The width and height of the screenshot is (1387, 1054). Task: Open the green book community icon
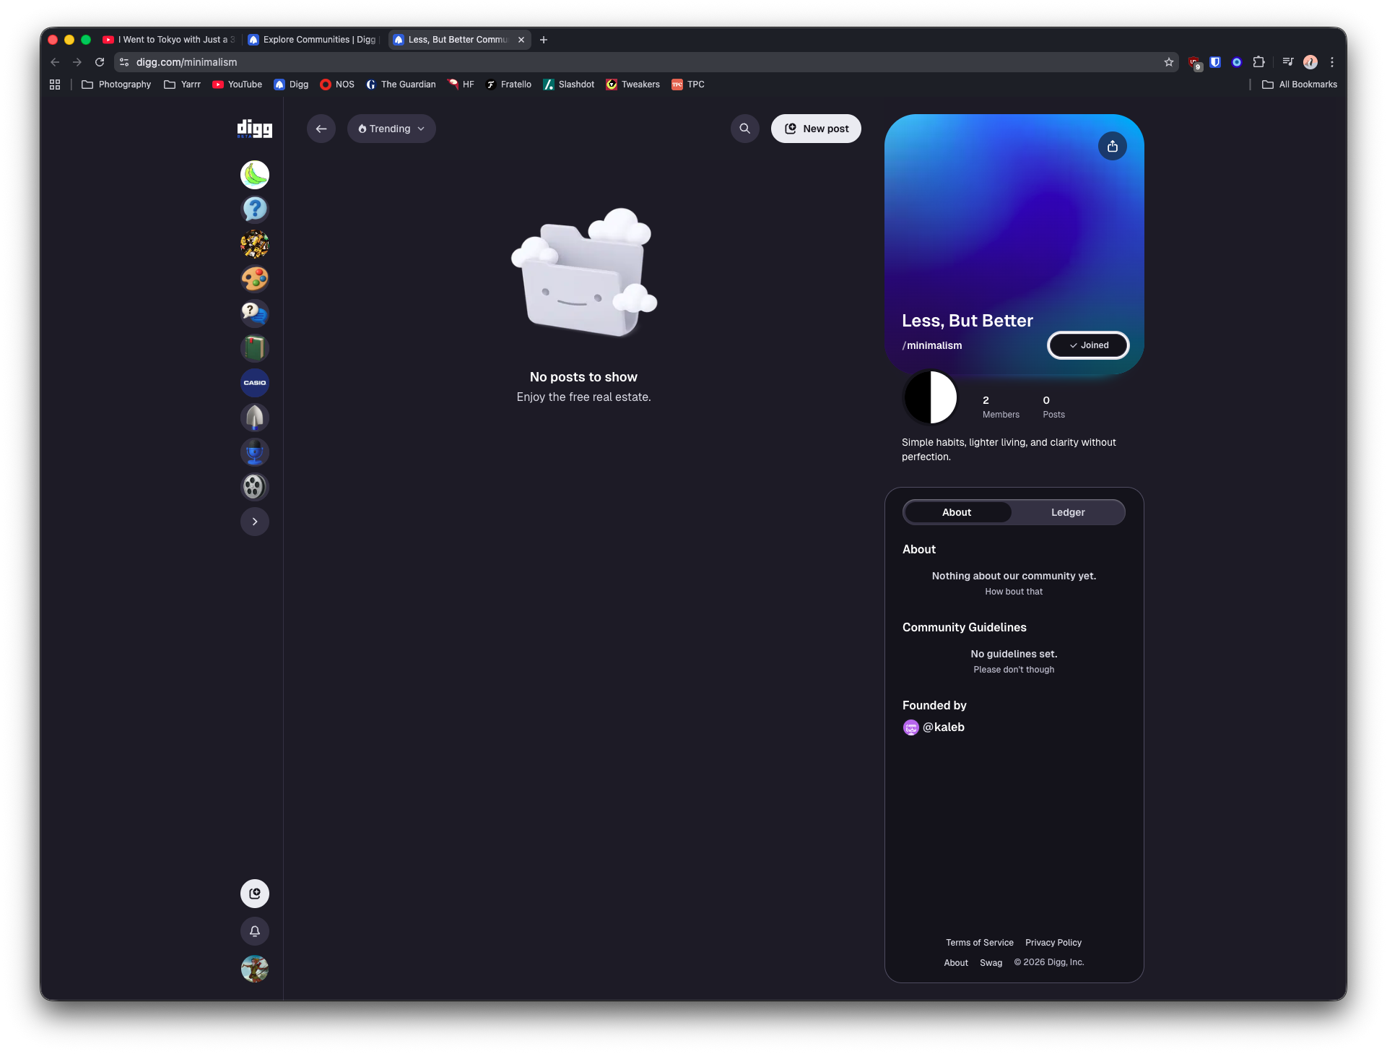254,347
